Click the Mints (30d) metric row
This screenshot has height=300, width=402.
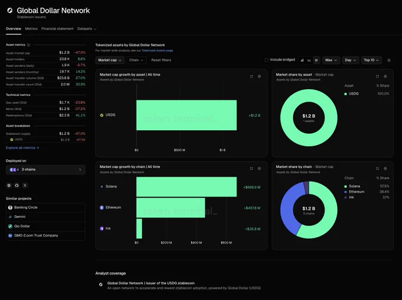[x=46, y=109]
